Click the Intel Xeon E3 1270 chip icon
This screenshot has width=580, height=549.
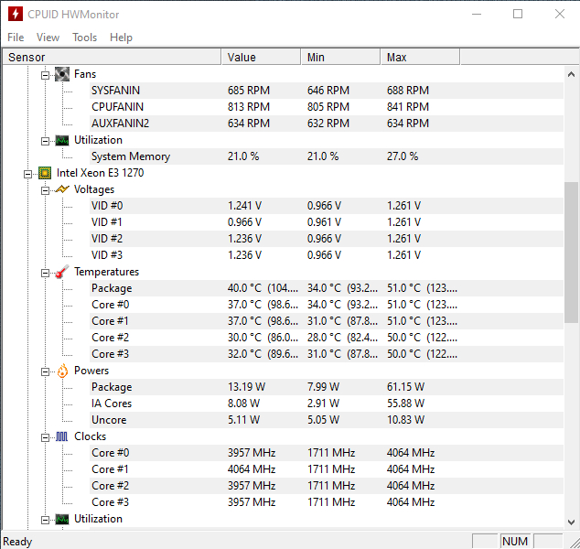click(x=45, y=173)
